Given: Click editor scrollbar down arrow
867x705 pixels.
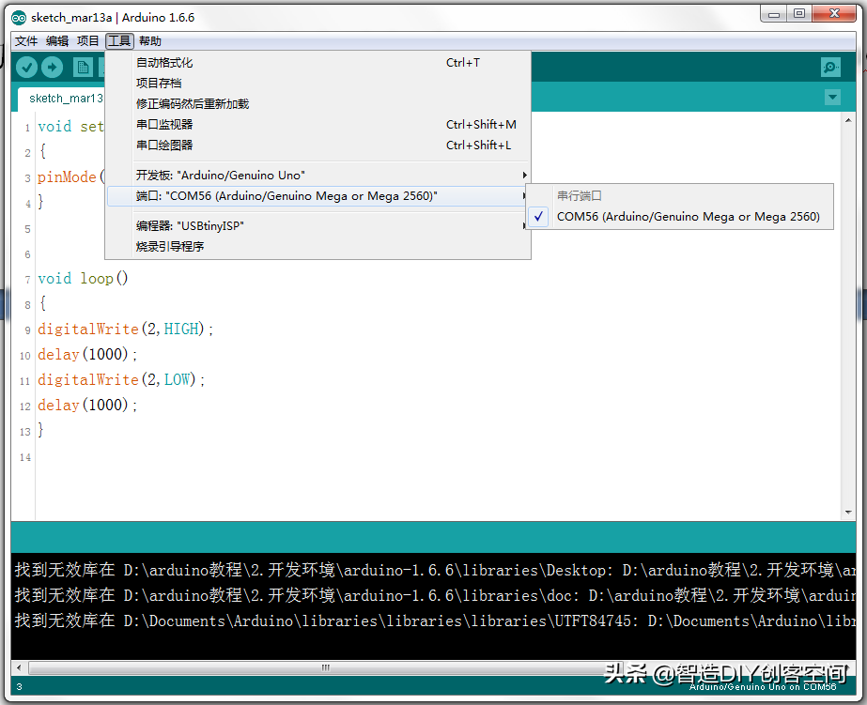Looking at the screenshot, I should (x=848, y=513).
